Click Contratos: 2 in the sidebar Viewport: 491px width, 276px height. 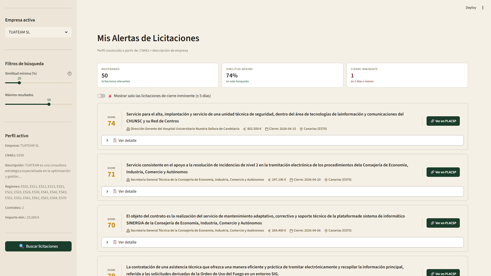14,208
